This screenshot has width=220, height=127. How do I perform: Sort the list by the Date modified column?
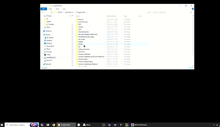point(111,16)
